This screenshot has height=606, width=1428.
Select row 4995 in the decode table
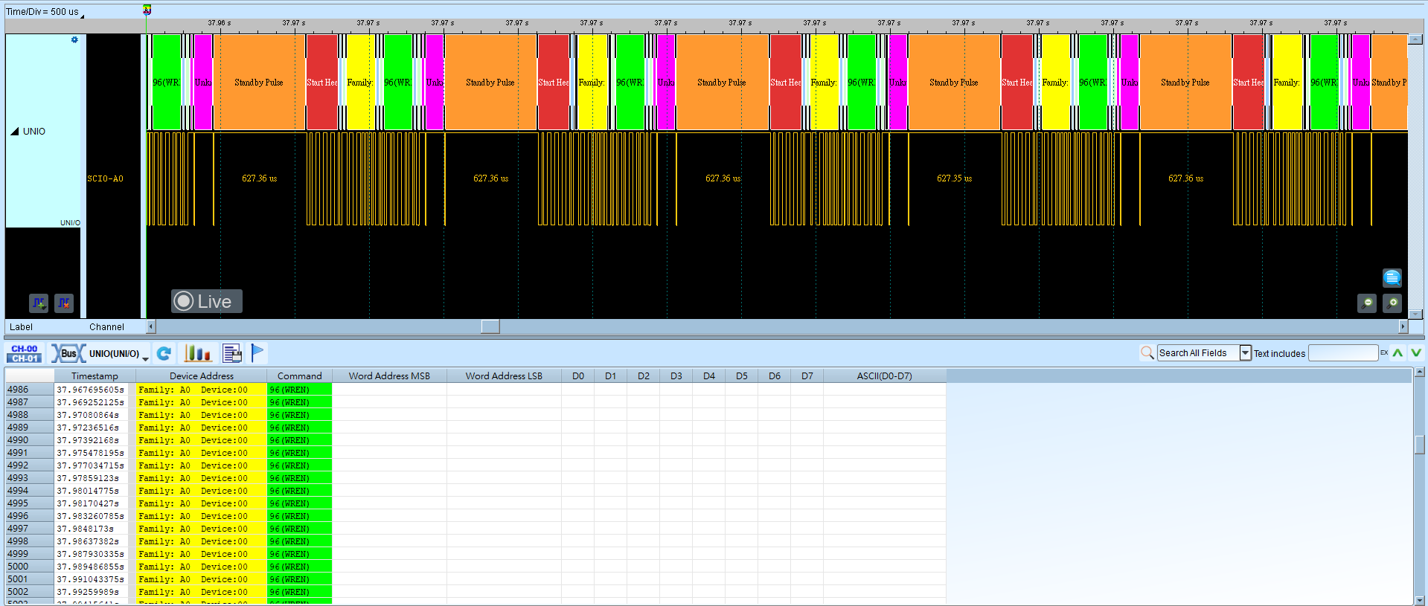476,503
